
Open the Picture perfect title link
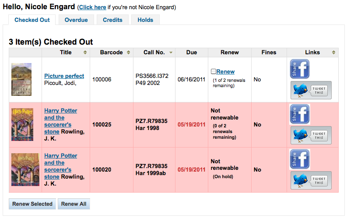pyautogui.click(x=64, y=76)
